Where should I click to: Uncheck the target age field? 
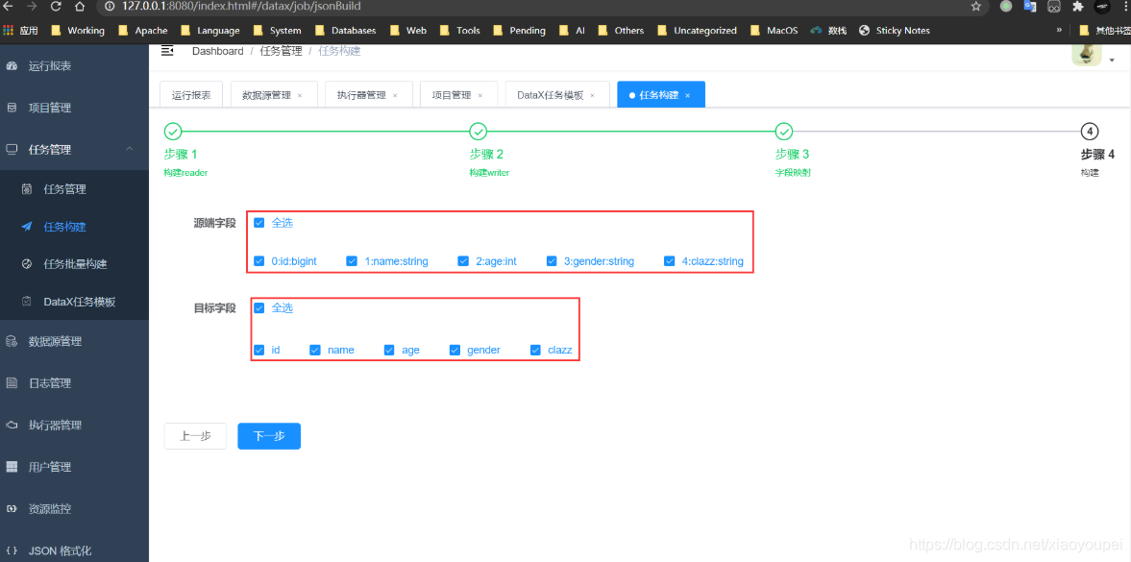[389, 350]
